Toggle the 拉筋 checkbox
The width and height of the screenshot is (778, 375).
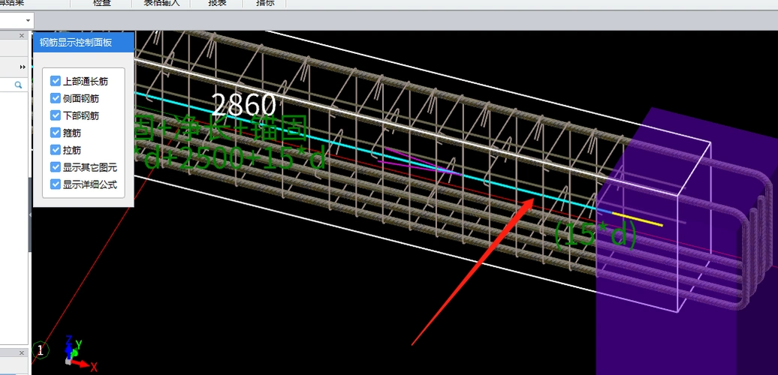pyautogui.click(x=56, y=150)
